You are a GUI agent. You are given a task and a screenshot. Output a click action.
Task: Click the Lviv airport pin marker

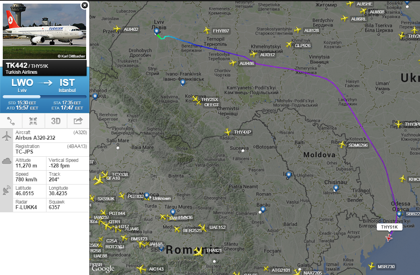coord(157,32)
